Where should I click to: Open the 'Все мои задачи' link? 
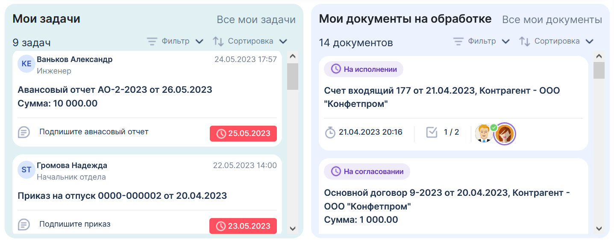tap(256, 20)
